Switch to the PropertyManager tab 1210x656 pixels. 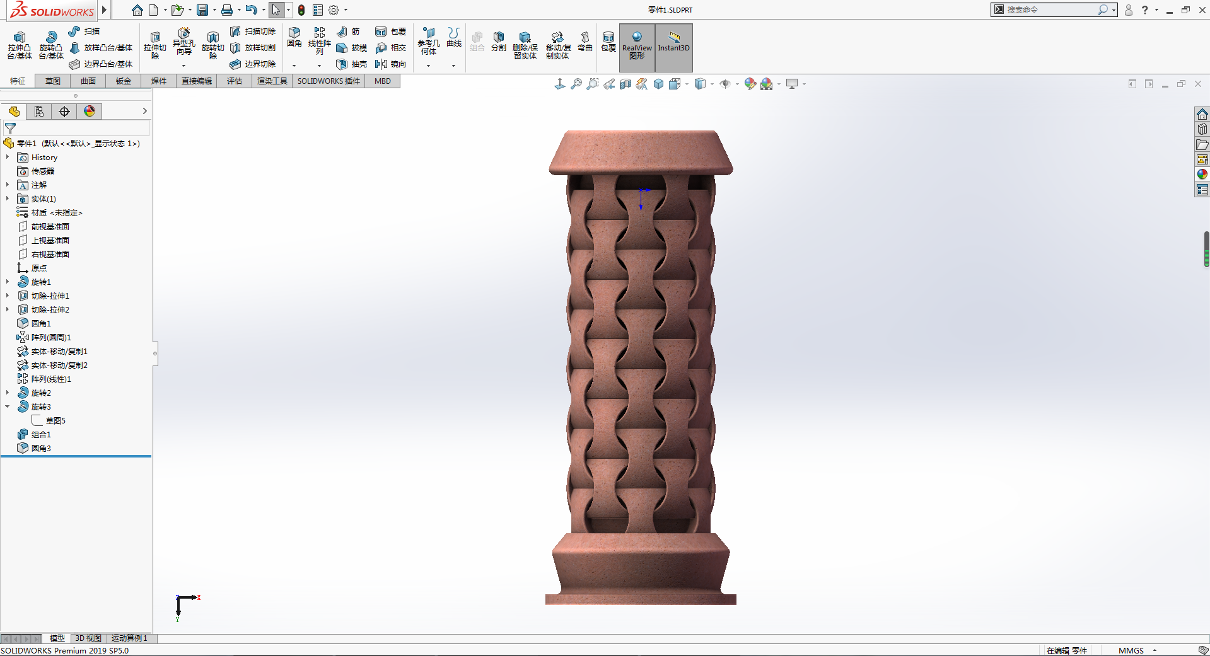click(39, 112)
